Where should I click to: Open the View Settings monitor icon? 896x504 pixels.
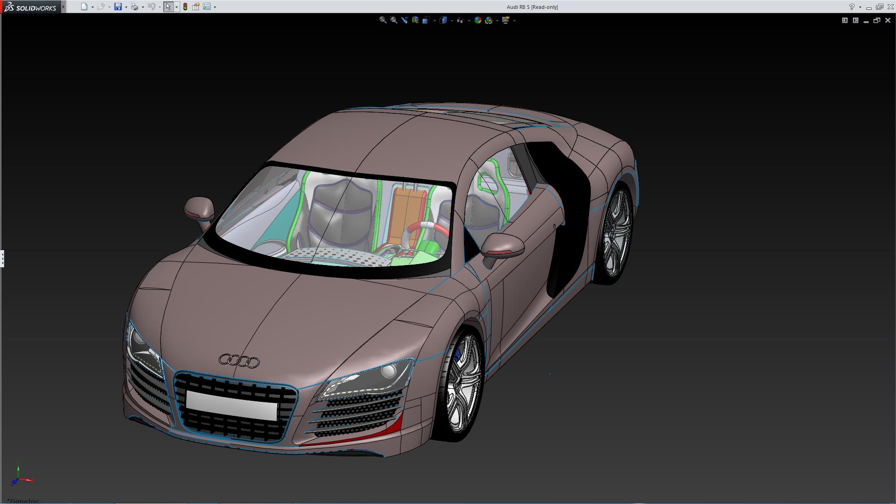click(506, 20)
